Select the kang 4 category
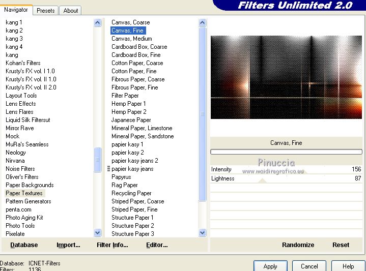Image resolution: width=366 pixels, height=271 pixels. [x=14, y=47]
